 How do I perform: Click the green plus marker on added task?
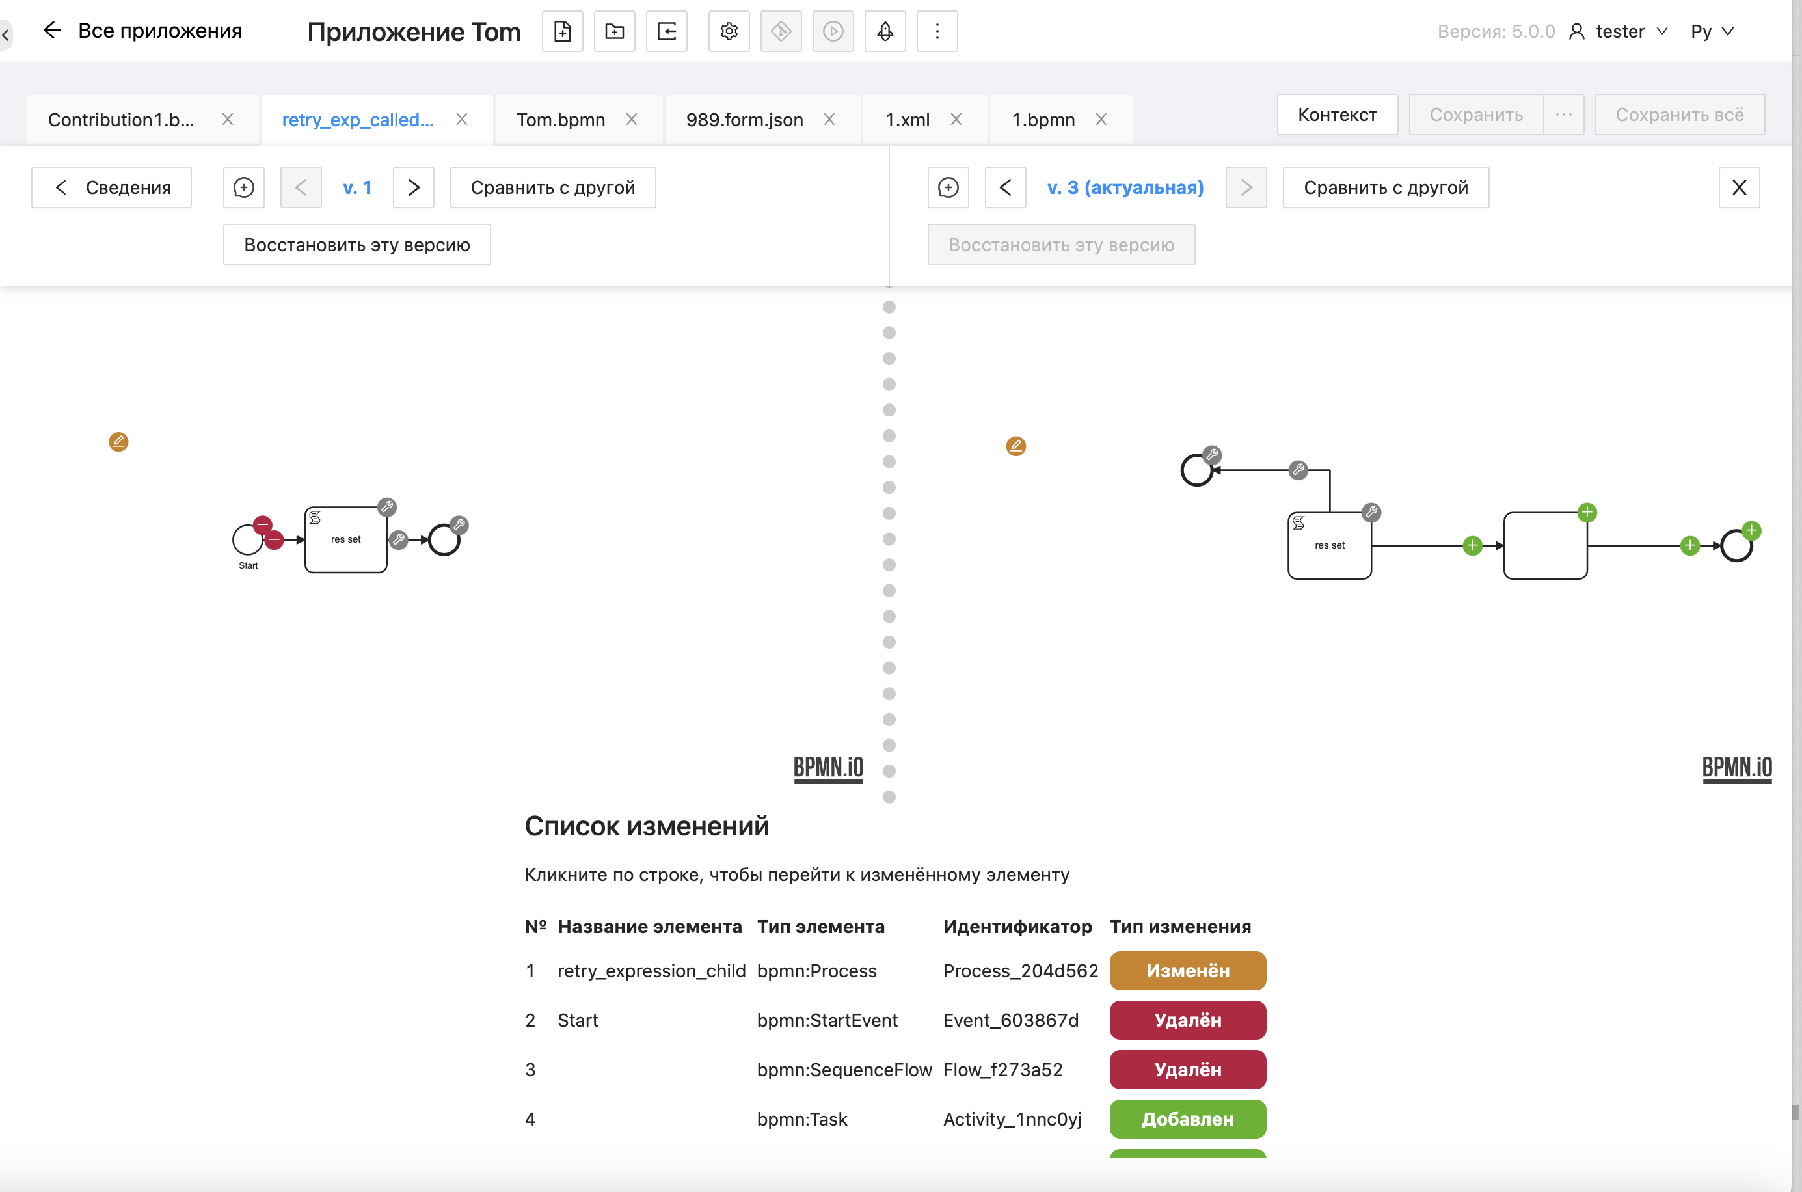(x=1586, y=512)
